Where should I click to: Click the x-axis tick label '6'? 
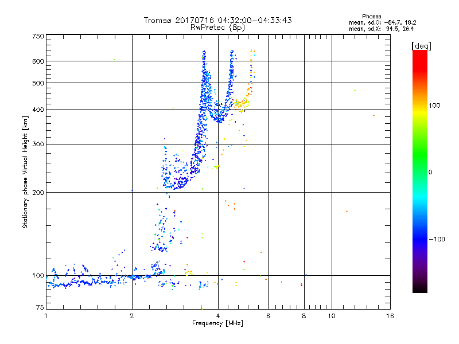point(268,316)
